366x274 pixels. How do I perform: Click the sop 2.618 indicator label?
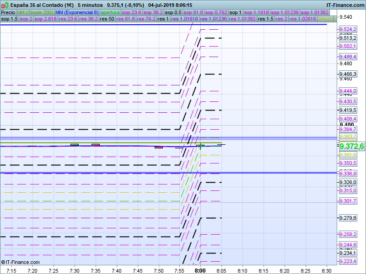45,19
